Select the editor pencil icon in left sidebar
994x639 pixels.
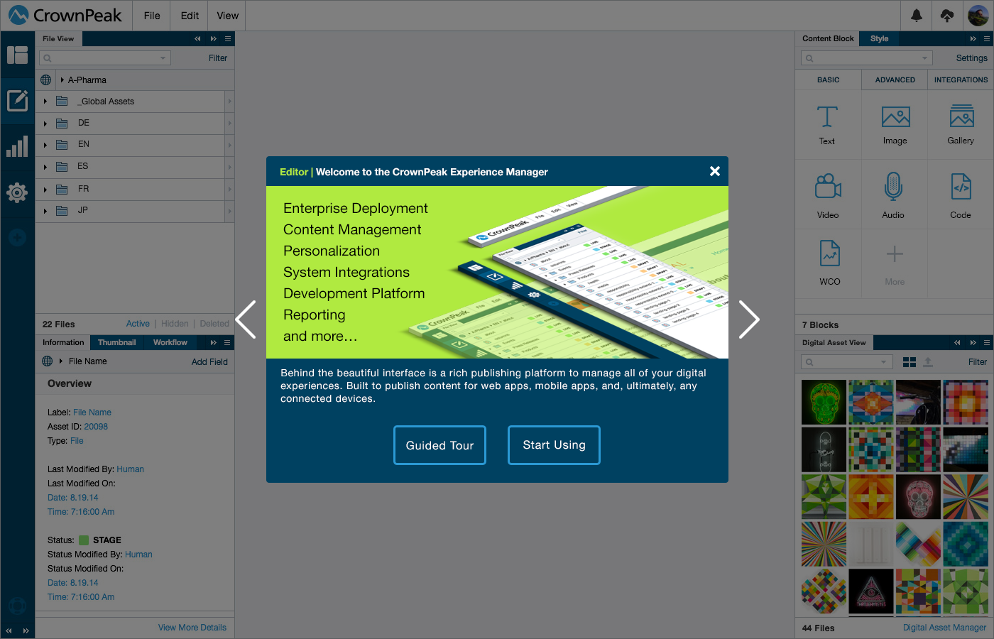click(17, 100)
